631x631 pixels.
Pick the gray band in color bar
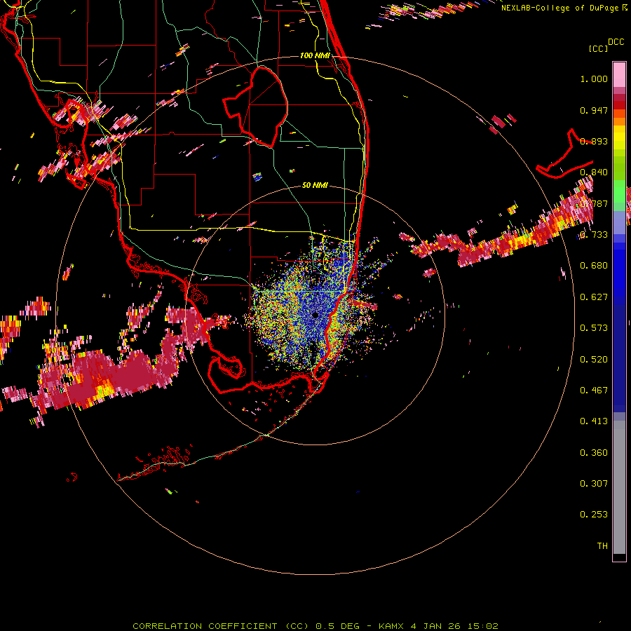point(619,487)
